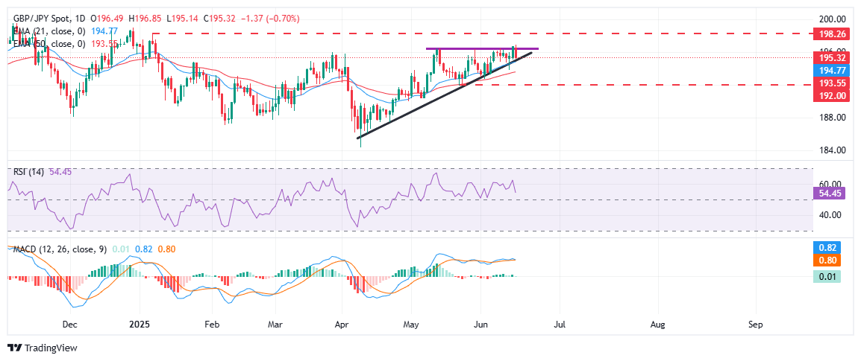Click the TradingView logo icon
The width and height of the screenshot is (861, 361).
tap(15, 348)
